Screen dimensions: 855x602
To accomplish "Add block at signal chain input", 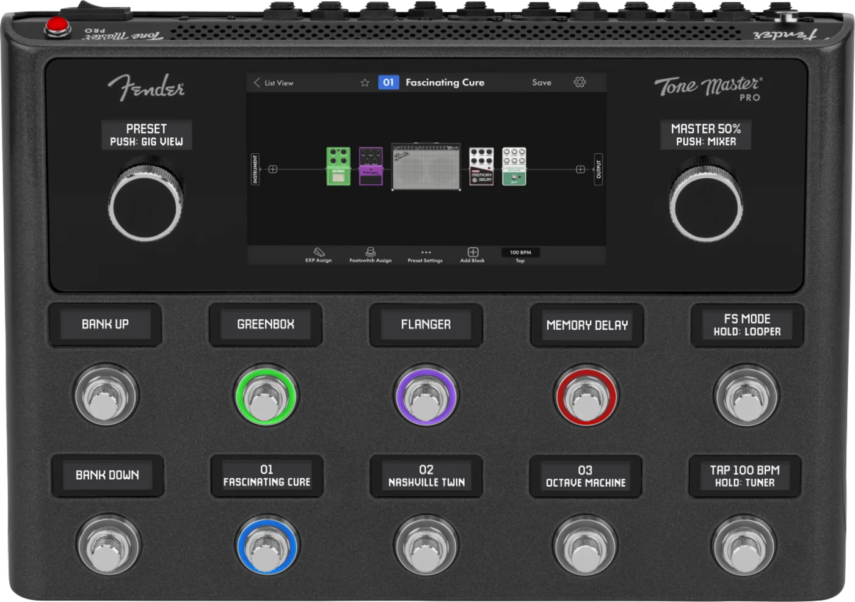I will click(273, 170).
